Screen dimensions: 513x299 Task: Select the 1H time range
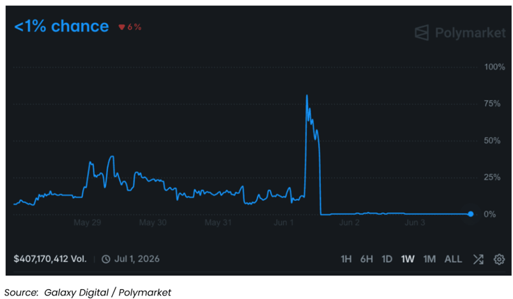pyautogui.click(x=346, y=259)
